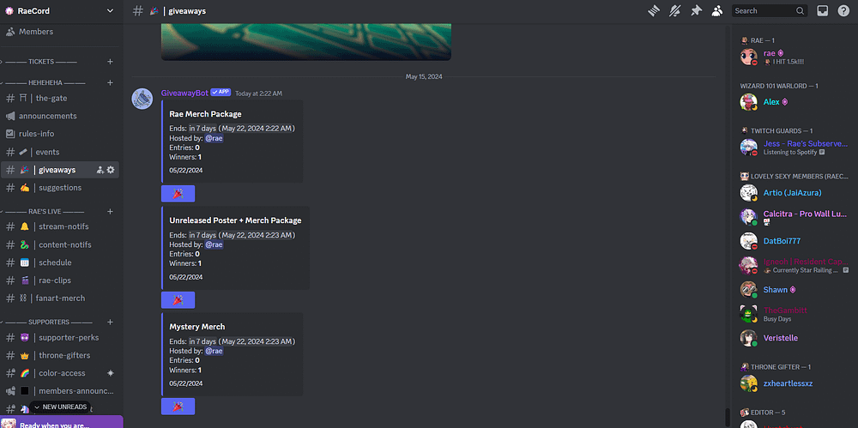
Task: Add channel to TICKETS category
Action: (x=110, y=62)
